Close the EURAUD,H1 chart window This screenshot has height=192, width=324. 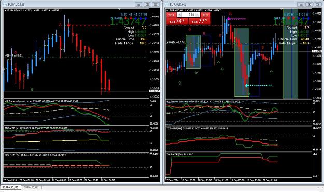318,4
